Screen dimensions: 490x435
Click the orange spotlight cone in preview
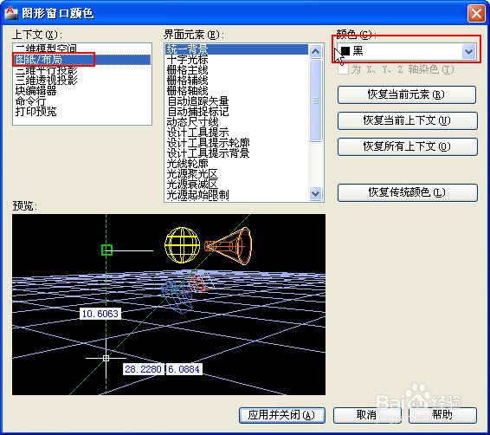click(229, 246)
